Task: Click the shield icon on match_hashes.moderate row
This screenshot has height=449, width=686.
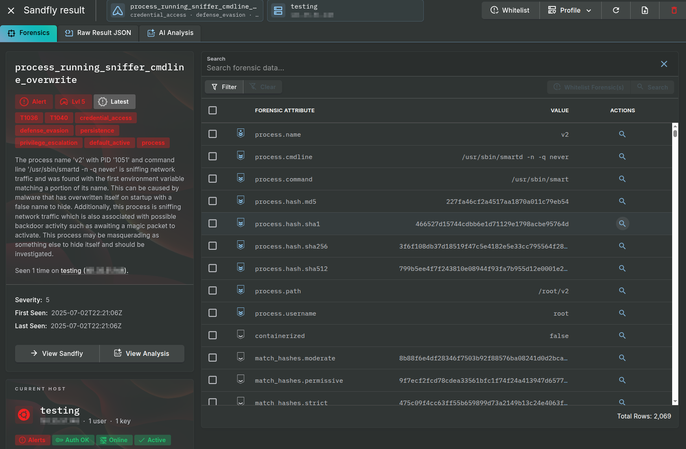Action: [x=241, y=357]
